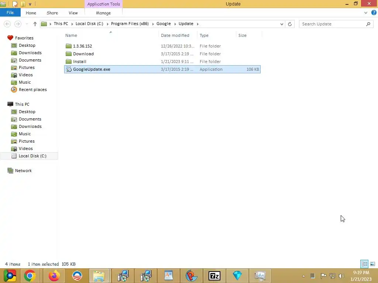This screenshot has height=283, width=378.
Task: Open the File ribbon tab
Action: coord(10,13)
